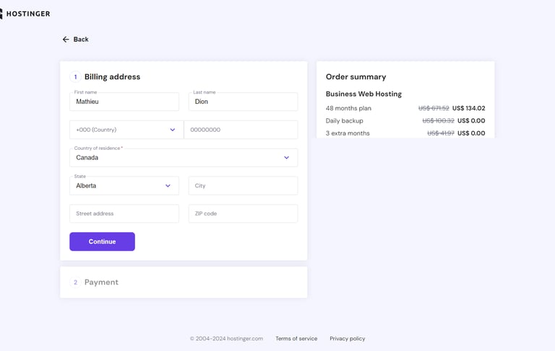Click into the phone number field
Image resolution: width=555 pixels, height=351 pixels.
[241, 130]
